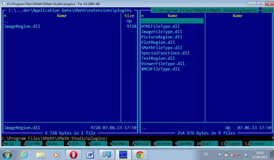Launch Opera browser from taskbar
The height and width of the screenshot is (160, 274).
tap(74, 154)
